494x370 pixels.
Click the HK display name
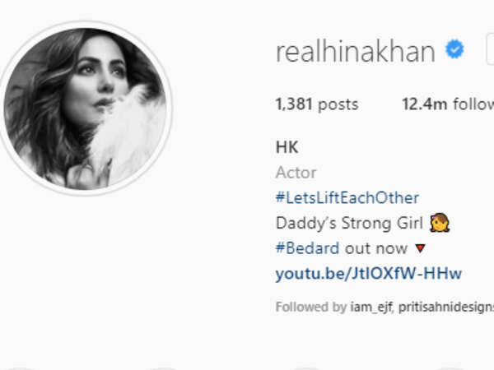(x=287, y=147)
